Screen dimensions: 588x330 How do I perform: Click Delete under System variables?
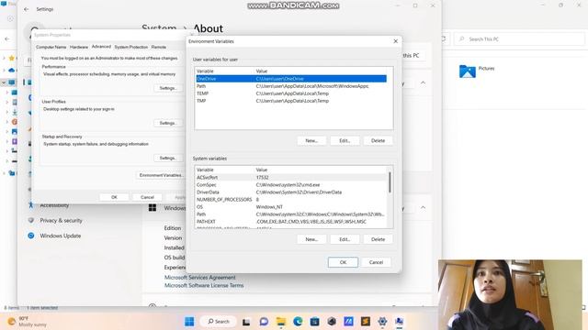[378, 239]
